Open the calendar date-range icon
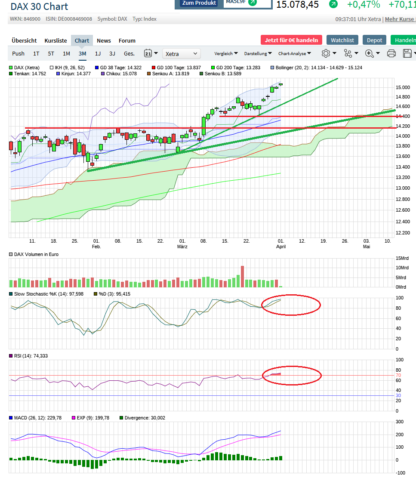This screenshot has width=416, height=484. pos(148,53)
